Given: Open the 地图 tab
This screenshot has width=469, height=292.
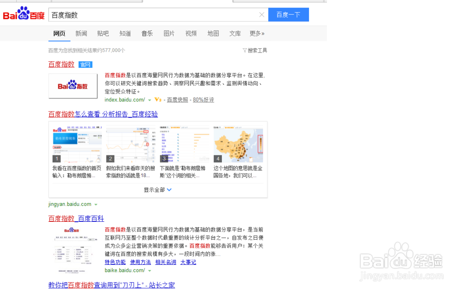Looking at the screenshot, I should click(213, 33).
